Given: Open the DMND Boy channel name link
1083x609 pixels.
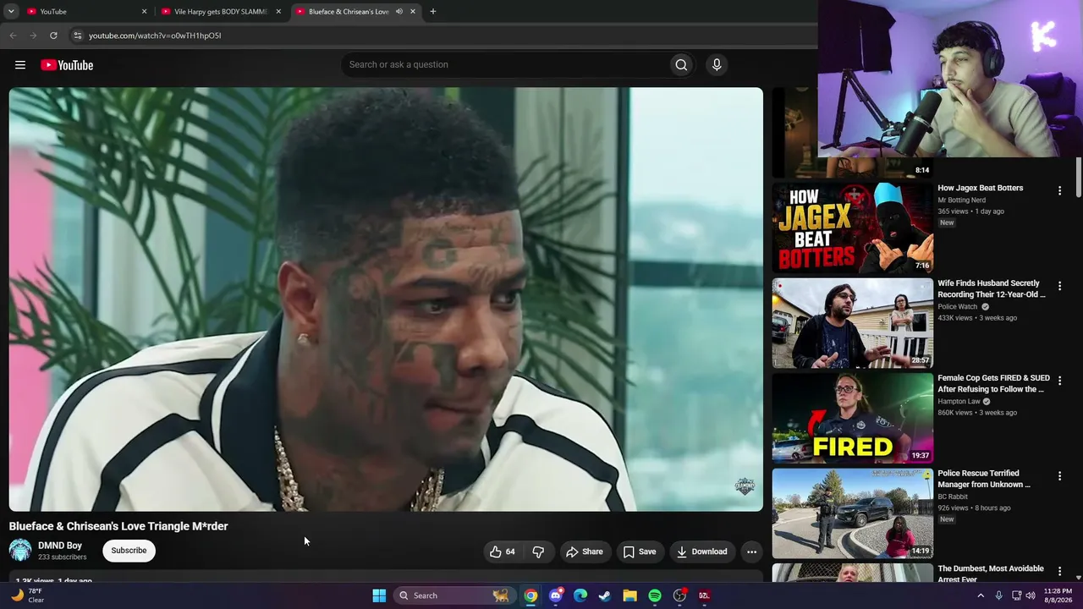Looking at the screenshot, I should [60, 546].
